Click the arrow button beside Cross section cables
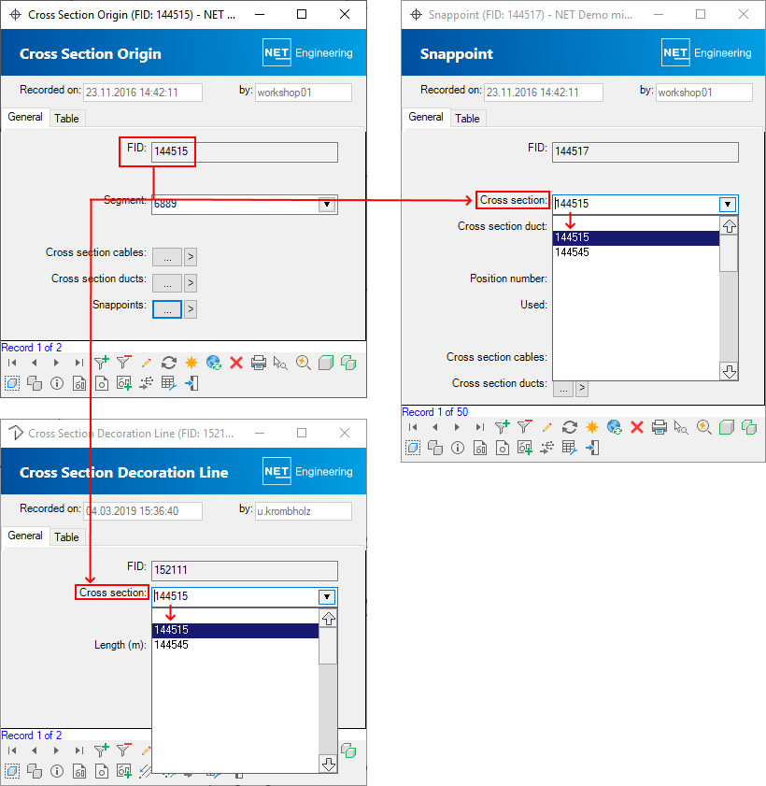 click(x=191, y=257)
